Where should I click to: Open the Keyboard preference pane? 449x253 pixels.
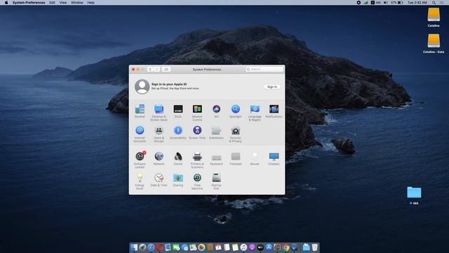pyautogui.click(x=217, y=158)
